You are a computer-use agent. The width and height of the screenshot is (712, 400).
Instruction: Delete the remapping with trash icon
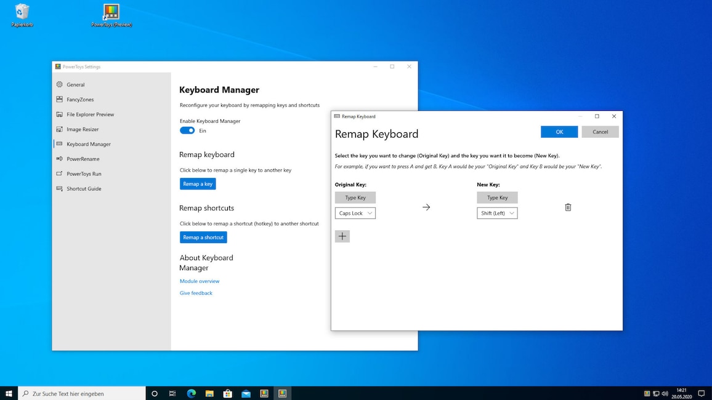tap(568, 207)
